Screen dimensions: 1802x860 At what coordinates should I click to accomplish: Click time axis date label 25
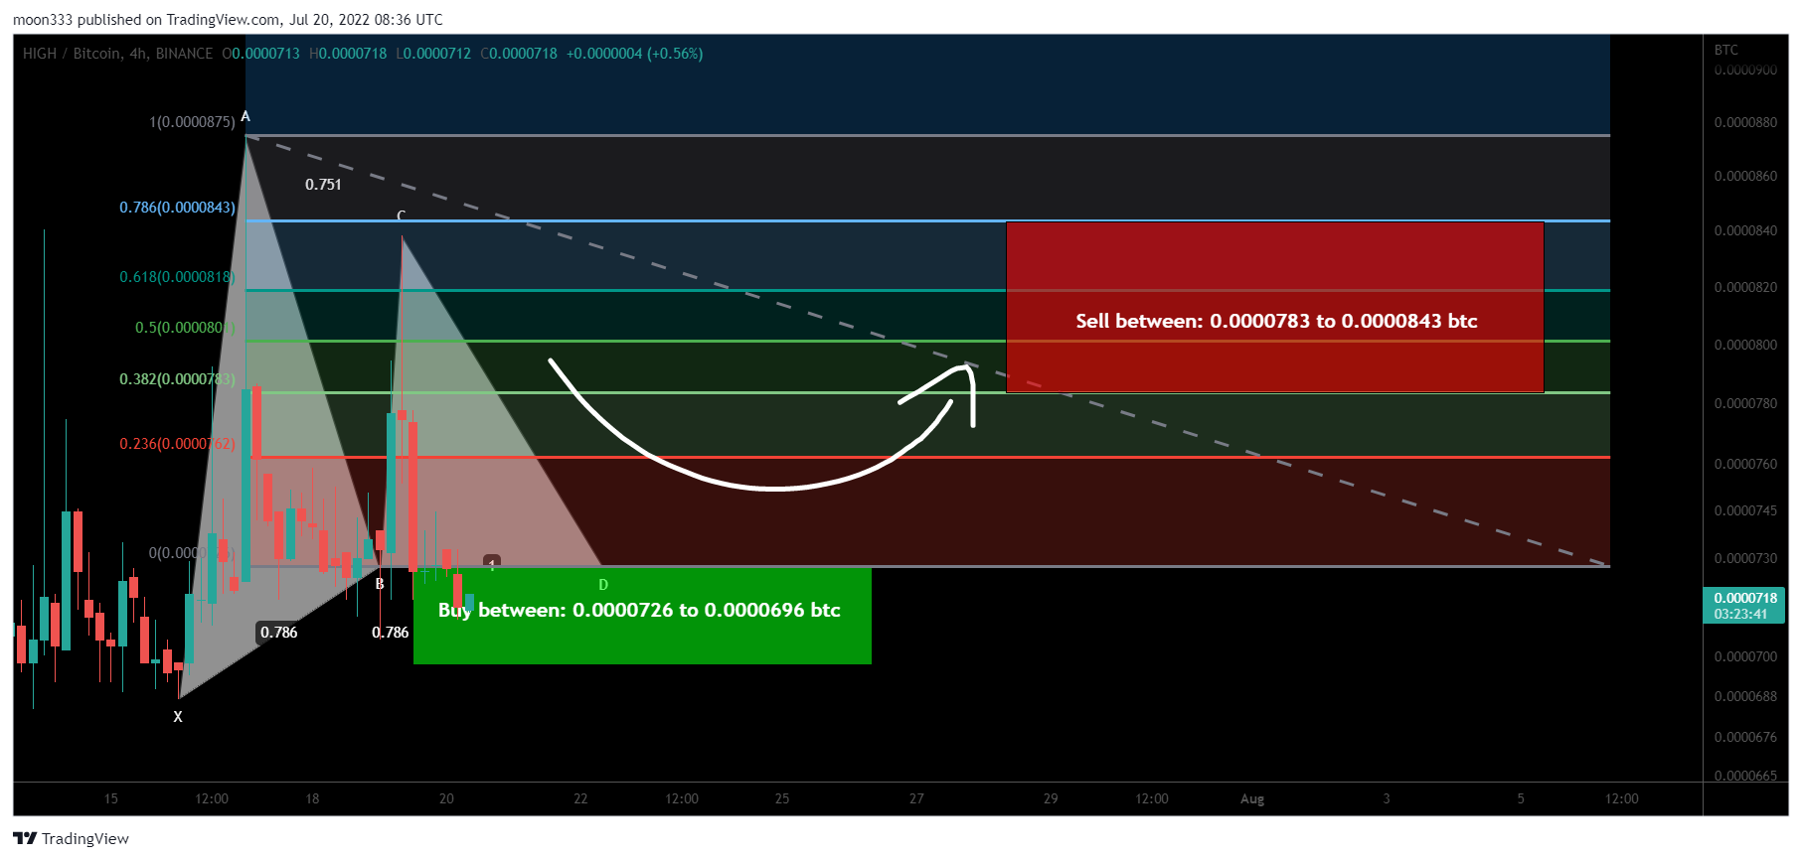pyautogui.click(x=782, y=798)
